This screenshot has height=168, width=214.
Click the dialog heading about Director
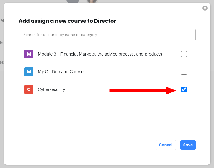(67, 21)
